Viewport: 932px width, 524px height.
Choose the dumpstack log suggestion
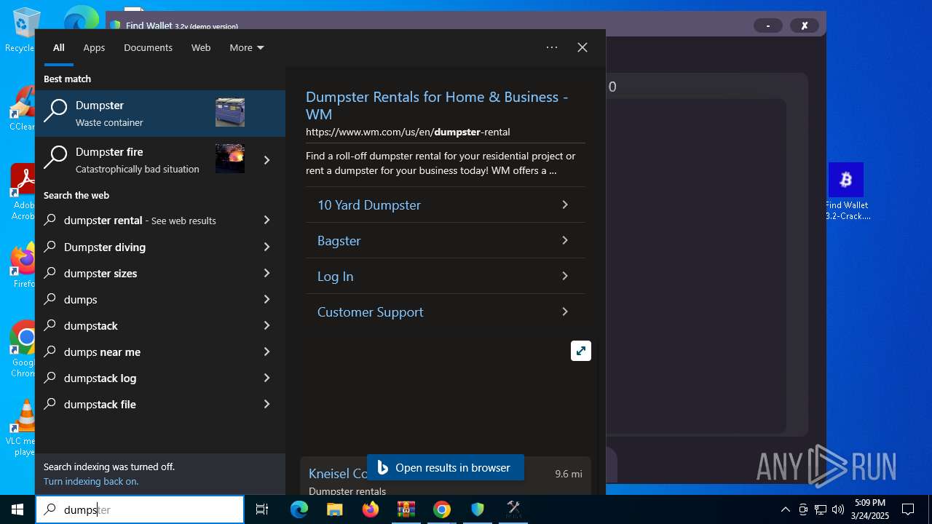(x=143, y=378)
